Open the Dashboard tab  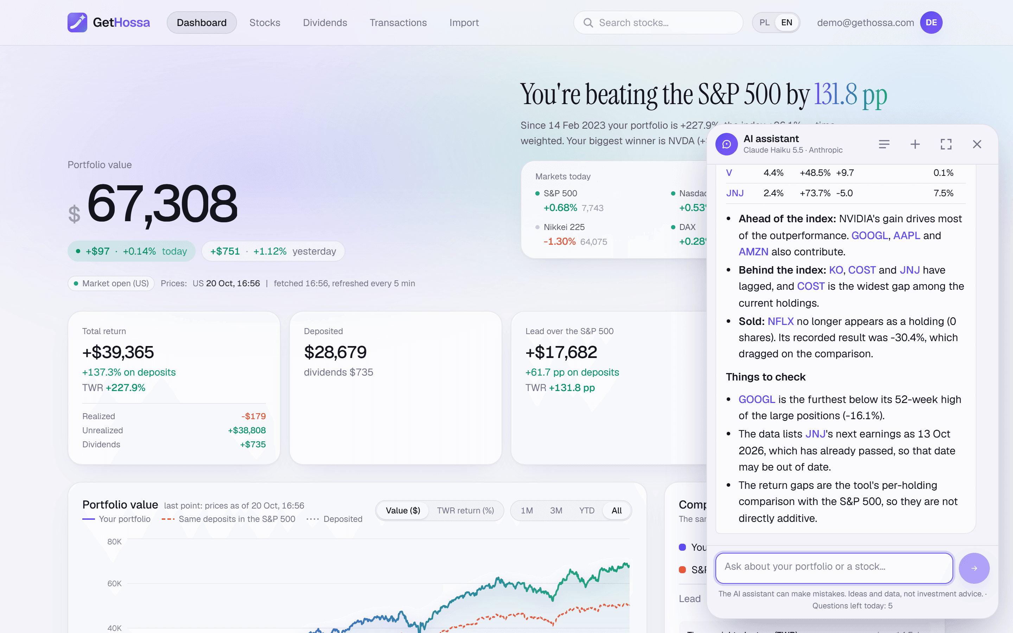point(202,23)
